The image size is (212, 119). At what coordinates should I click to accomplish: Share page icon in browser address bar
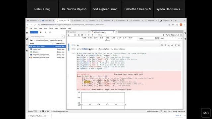pos(169,25)
